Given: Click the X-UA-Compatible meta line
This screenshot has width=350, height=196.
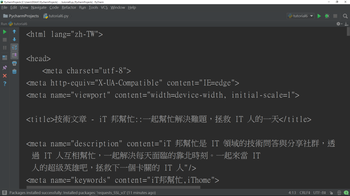Looking at the screenshot, I should tap(133, 83).
